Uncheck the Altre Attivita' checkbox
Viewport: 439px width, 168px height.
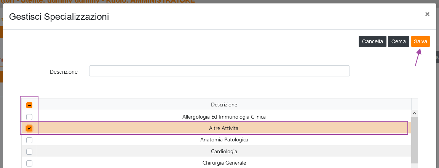29,128
